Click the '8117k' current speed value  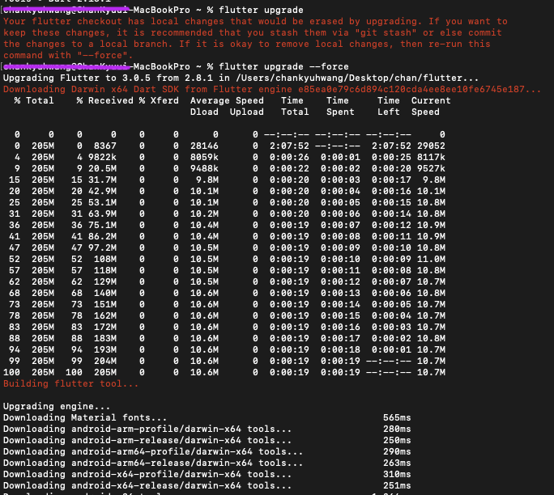tap(431, 157)
